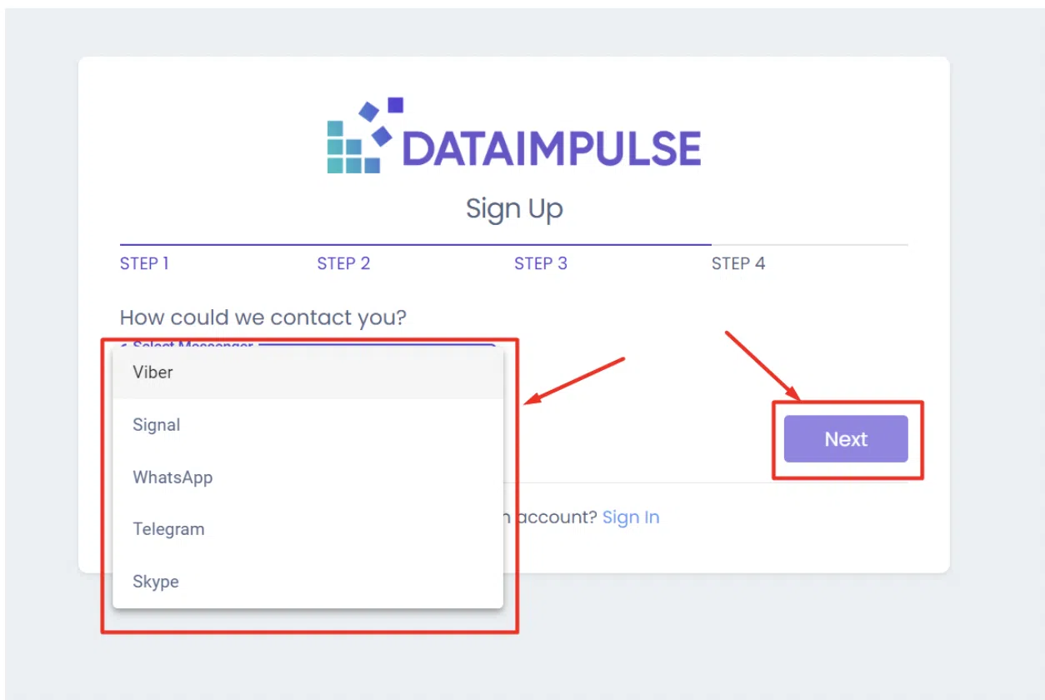Switch to the STEP 2 tab
1045x700 pixels.
[x=343, y=263]
